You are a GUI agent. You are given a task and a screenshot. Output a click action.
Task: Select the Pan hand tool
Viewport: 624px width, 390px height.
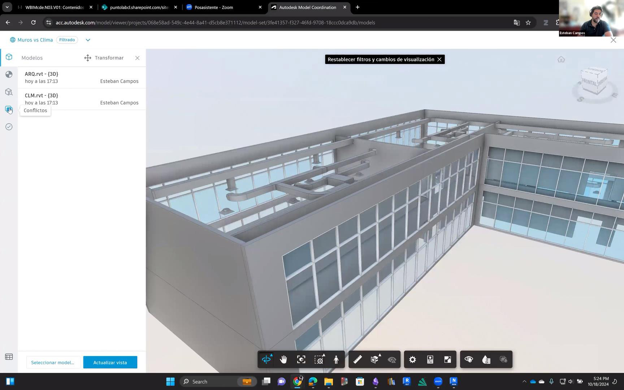coord(283,360)
